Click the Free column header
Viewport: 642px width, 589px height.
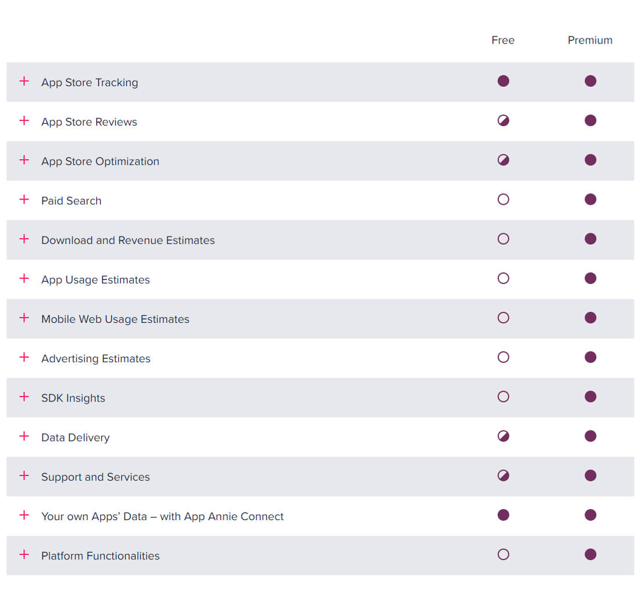[503, 40]
